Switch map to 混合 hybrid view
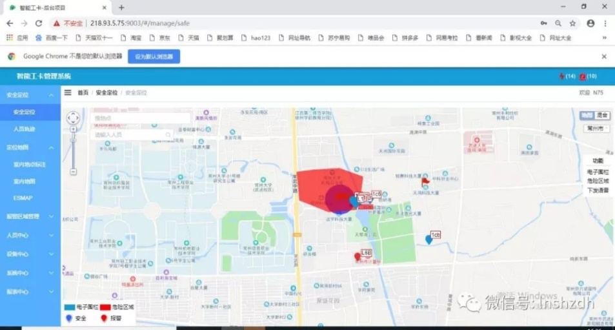This screenshot has width=615, height=330. pos(602,115)
